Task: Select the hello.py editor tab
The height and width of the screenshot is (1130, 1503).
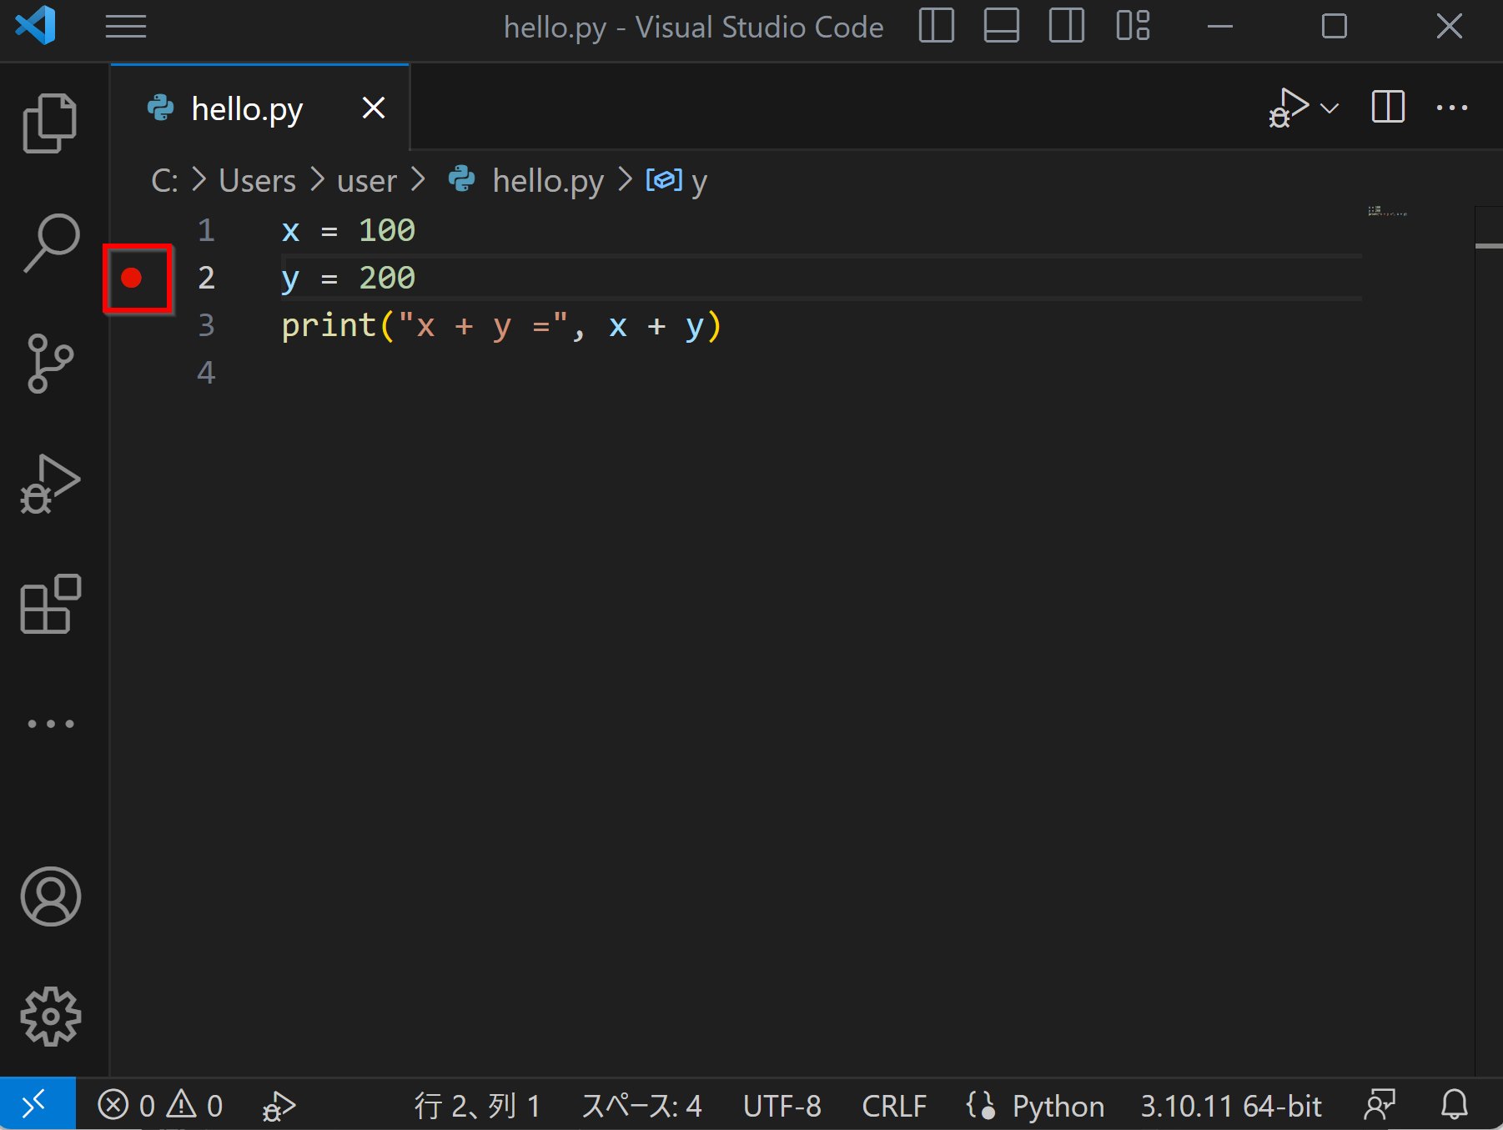Action: [259, 108]
